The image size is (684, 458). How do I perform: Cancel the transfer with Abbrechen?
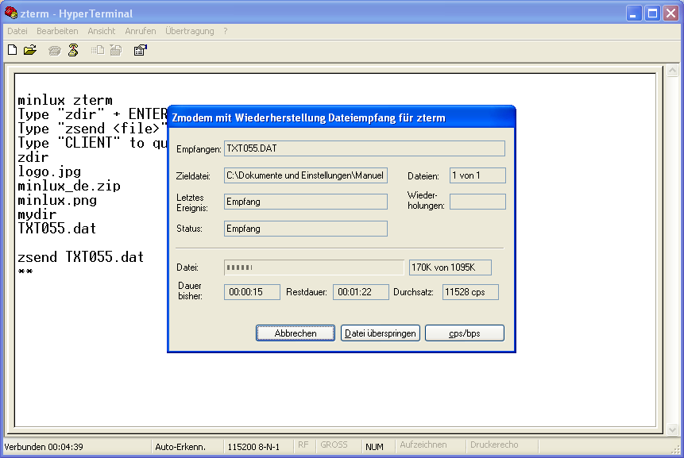point(296,333)
